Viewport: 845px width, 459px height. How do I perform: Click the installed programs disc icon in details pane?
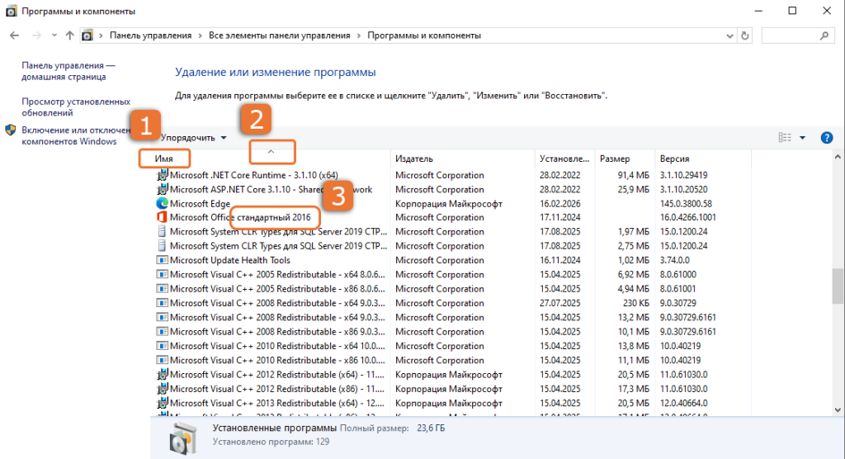coord(182,438)
